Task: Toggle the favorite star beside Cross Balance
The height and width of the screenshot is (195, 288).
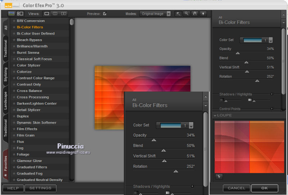Action: 14,91
